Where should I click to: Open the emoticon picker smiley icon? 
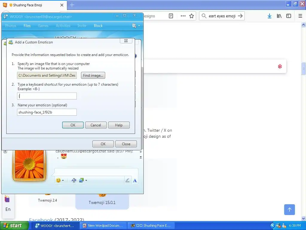pos(58,180)
